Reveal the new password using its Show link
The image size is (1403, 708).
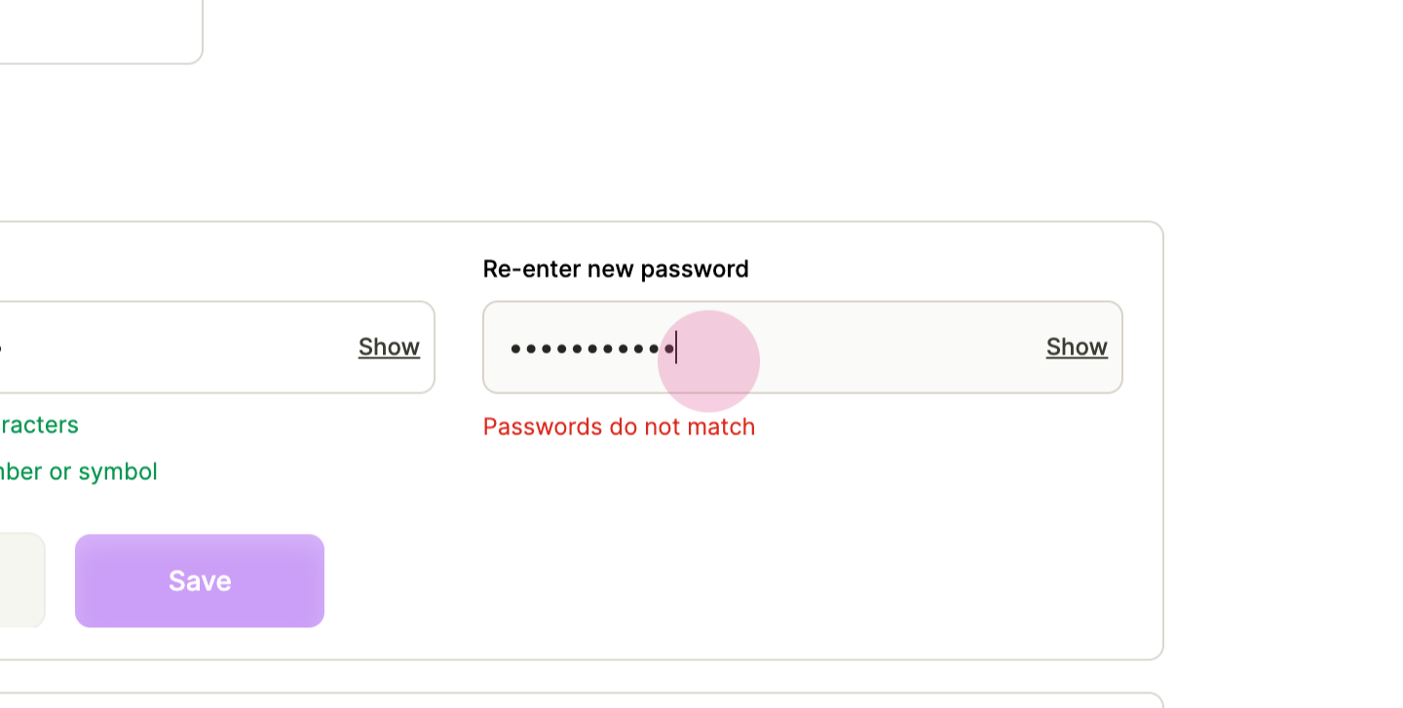[x=389, y=347]
